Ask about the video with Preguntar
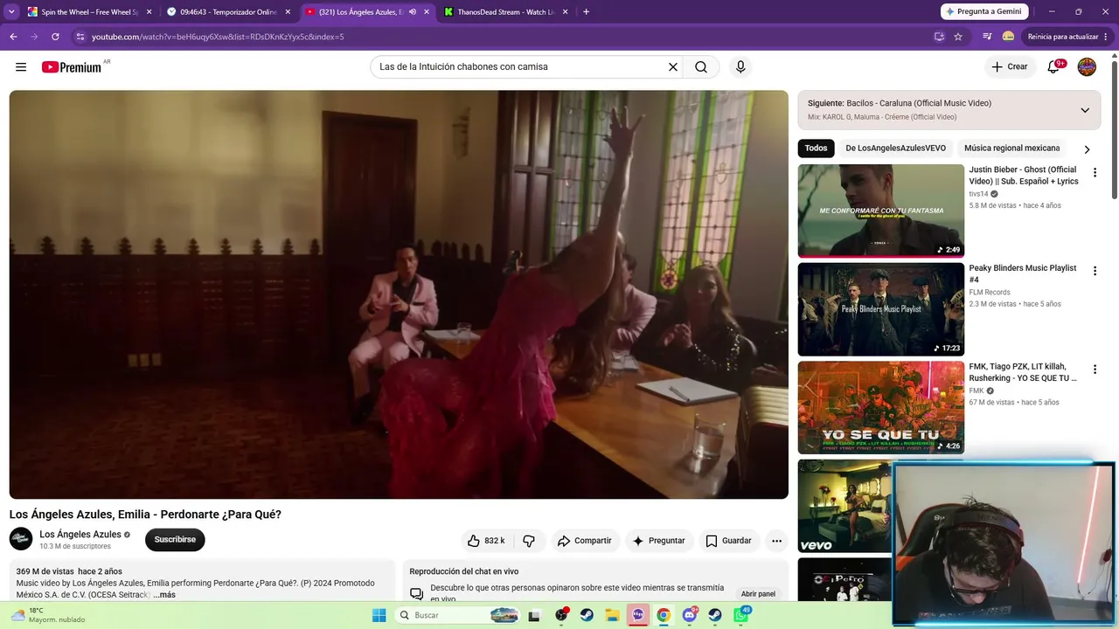 [x=658, y=541]
